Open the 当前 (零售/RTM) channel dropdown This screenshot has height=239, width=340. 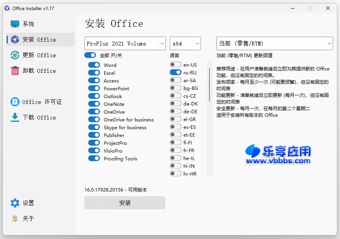coord(274,43)
